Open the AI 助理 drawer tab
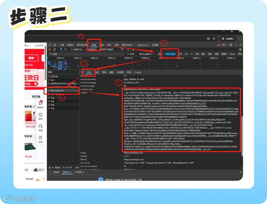Screen dimensions: 267x204 point(79,172)
